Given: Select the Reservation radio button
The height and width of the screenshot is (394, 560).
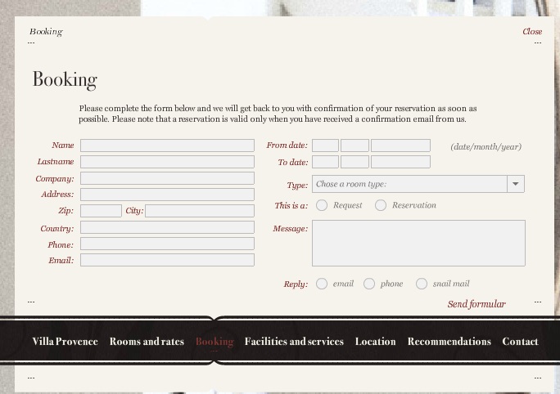Looking at the screenshot, I should pyautogui.click(x=381, y=205).
